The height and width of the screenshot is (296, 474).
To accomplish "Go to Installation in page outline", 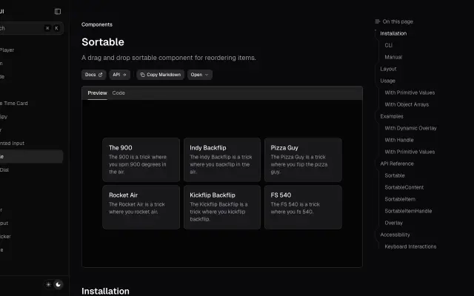I will 393,33.
